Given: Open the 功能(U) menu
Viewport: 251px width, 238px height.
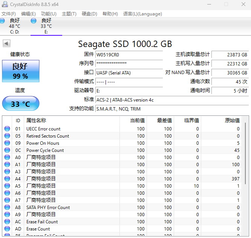Looking at the screenshot, I should click(x=49, y=14).
